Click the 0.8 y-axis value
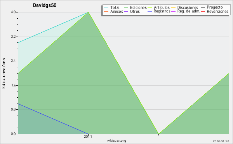Screen dimensions: 233x144 coord(13,109)
